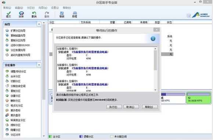
Task: Select 格式化分区 operation
Action: [14, 105]
